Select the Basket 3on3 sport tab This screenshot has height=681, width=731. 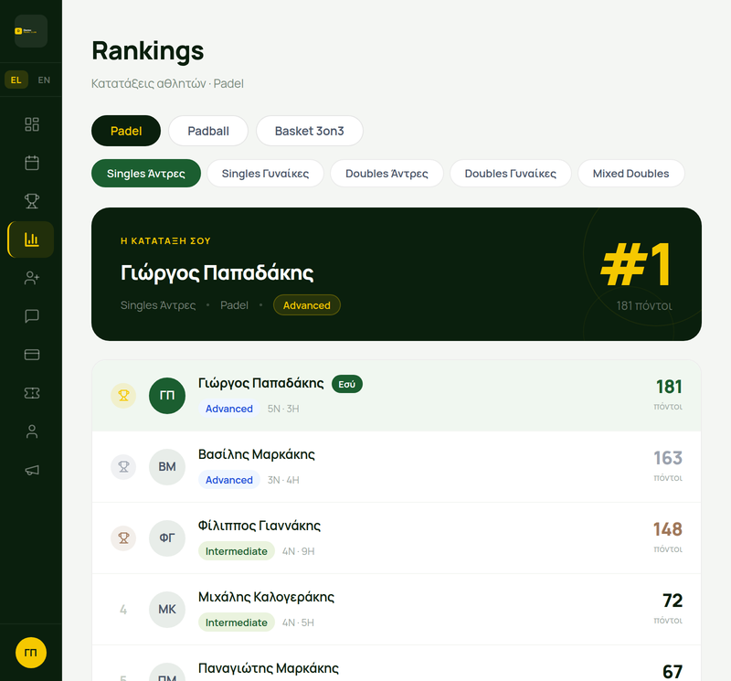click(310, 131)
